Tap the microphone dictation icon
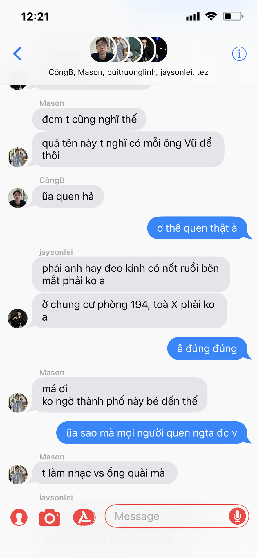 (237, 516)
